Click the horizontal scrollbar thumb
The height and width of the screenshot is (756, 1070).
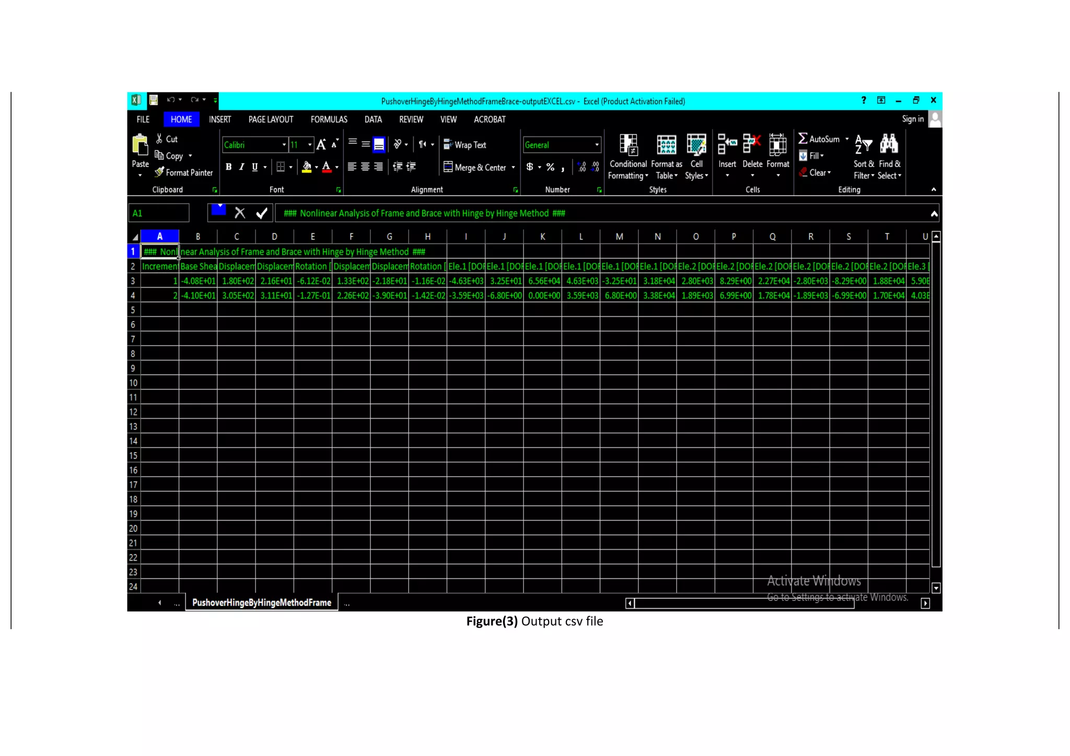click(x=744, y=604)
